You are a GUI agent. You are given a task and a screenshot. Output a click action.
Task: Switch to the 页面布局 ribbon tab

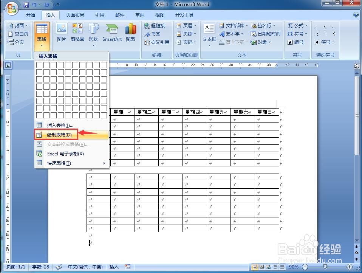click(x=76, y=15)
